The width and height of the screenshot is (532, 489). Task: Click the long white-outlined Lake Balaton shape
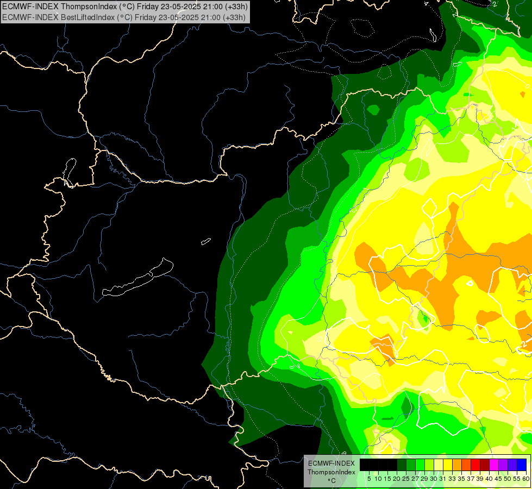(137, 278)
